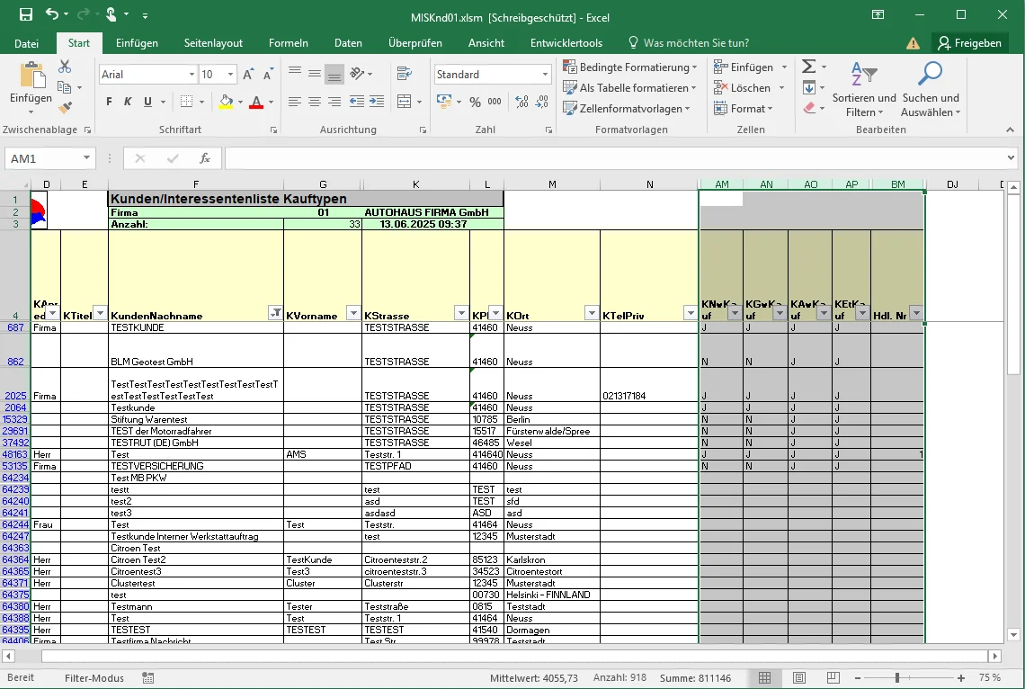The width and height of the screenshot is (1025, 689).
Task: Click the Save icon in quick access toolbar
Action: (25, 14)
